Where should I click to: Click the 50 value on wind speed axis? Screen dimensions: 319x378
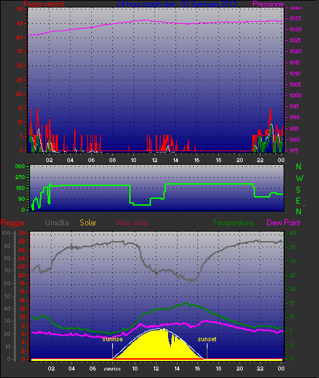click(x=20, y=9)
